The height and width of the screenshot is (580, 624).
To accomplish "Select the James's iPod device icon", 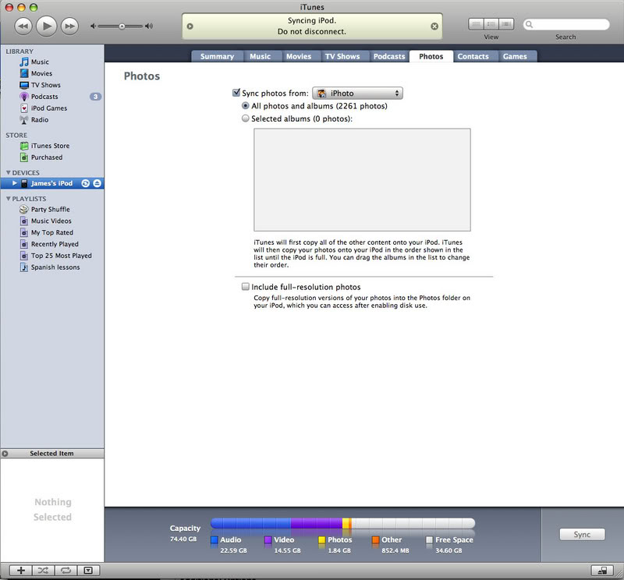I will tap(24, 183).
